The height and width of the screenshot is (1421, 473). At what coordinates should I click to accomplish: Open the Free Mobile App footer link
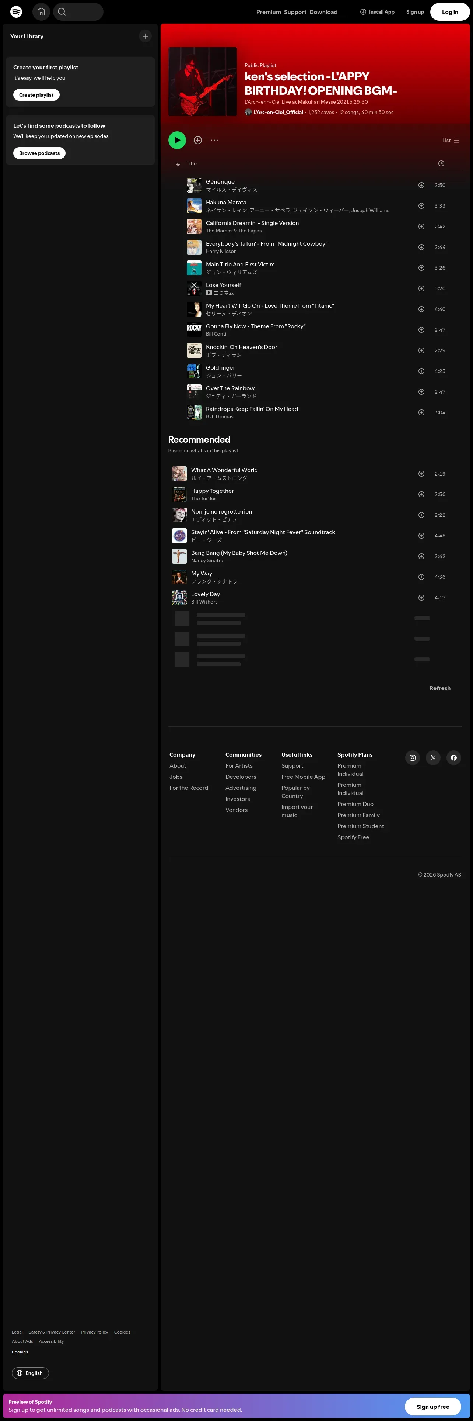(304, 777)
